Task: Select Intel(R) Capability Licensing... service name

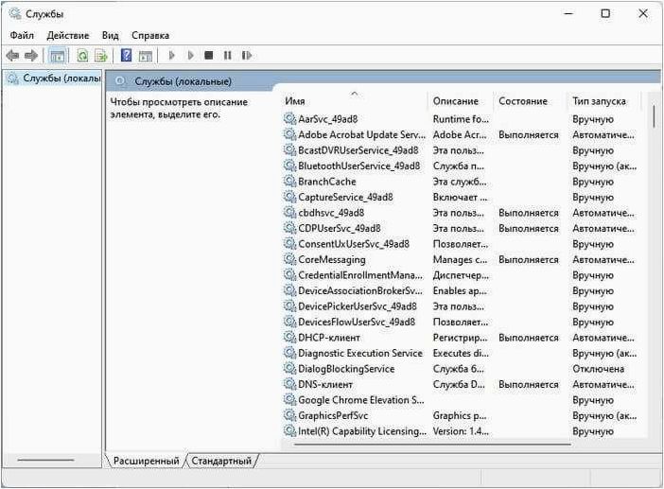Action: tap(362, 431)
